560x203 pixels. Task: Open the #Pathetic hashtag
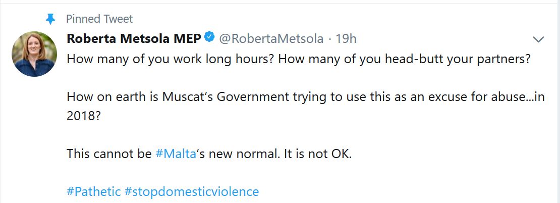[x=94, y=192]
